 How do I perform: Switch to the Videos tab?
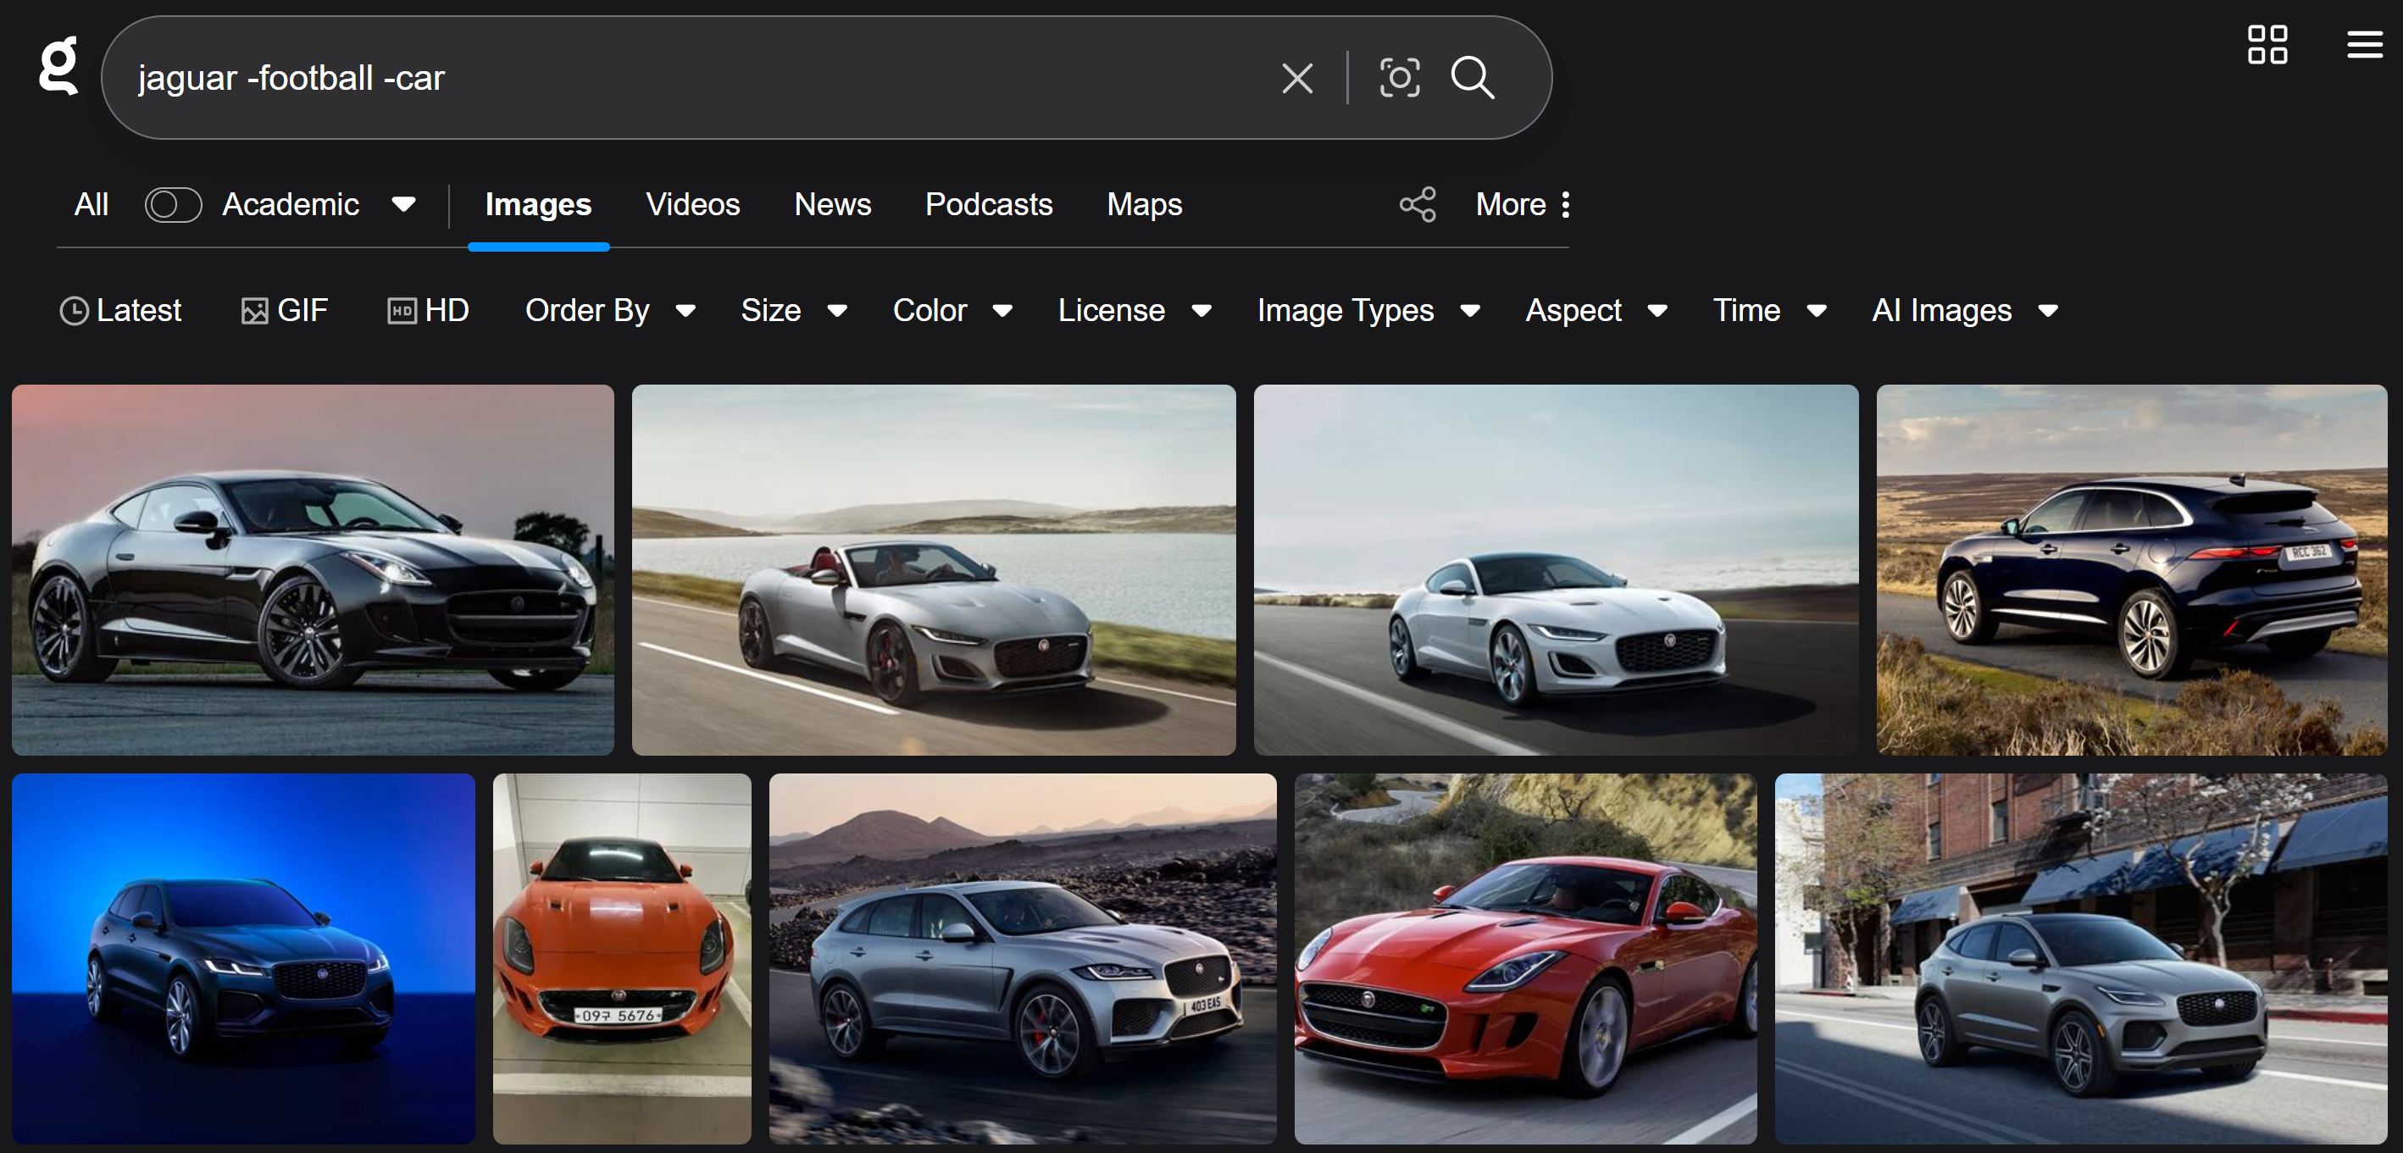click(692, 204)
